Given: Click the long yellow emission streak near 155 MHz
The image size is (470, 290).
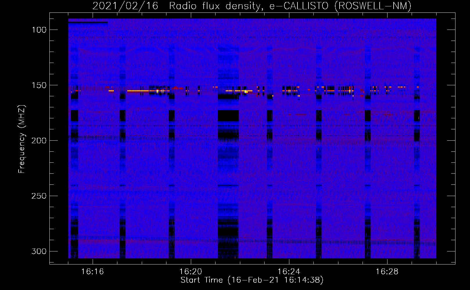Looking at the screenshot, I should [x=138, y=91].
